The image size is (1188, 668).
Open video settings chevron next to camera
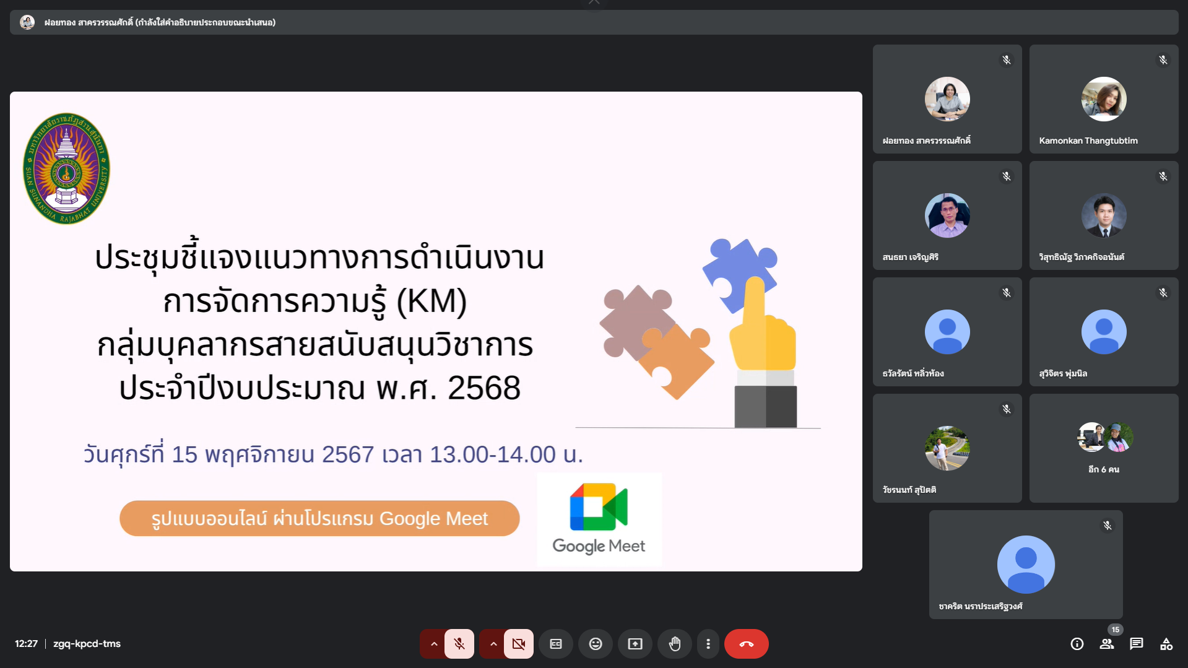pyautogui.click(x=493, y=644)
